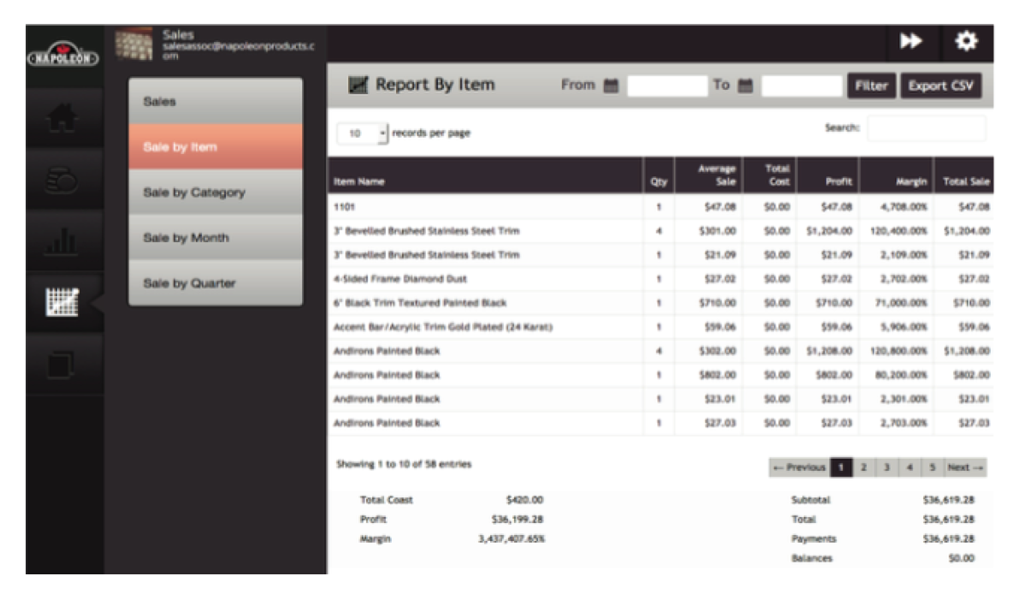Open Sale by Month report

point(216,238)
